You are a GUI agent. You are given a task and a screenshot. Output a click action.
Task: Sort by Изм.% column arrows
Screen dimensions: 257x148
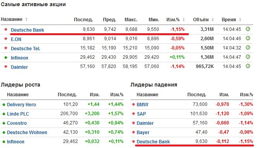[x=183, y=20]
